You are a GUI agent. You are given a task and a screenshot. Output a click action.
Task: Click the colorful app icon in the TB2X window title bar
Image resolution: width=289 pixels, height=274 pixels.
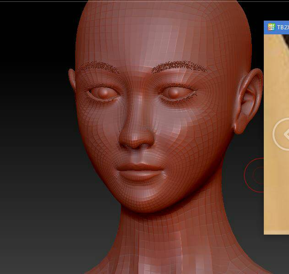[271, 27]
